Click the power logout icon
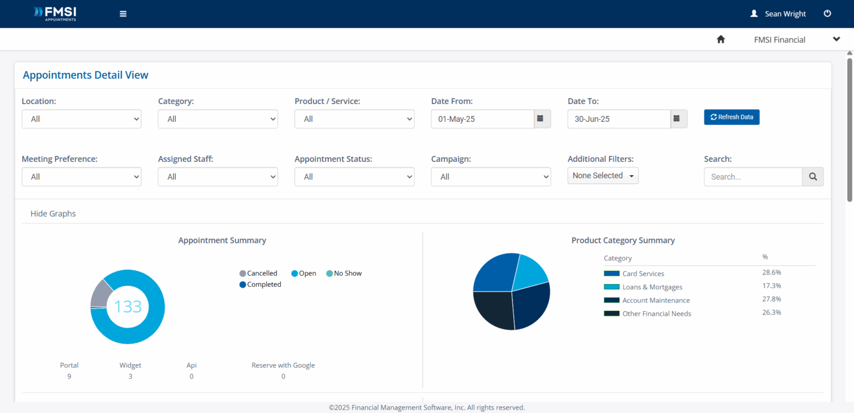854x413 pixels. coord(827,14)
